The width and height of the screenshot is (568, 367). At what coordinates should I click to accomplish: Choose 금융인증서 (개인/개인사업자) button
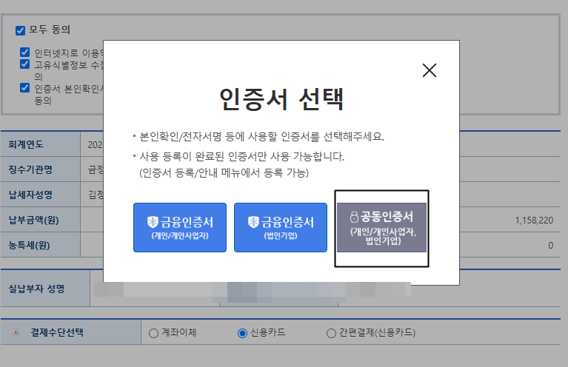click(180, 227)
